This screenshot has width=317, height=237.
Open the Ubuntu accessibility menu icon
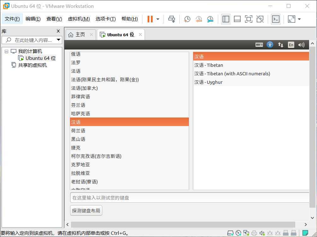pyautogui.click(x=270, y=45)
